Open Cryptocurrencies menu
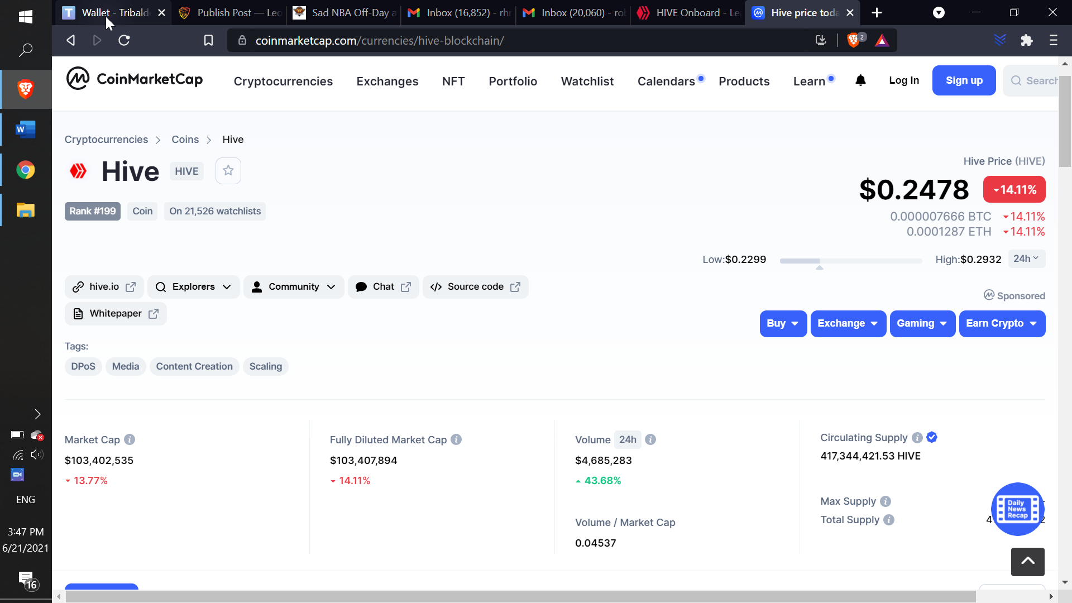The width and height of the screenshot is (1072, 603). (283, 82)
